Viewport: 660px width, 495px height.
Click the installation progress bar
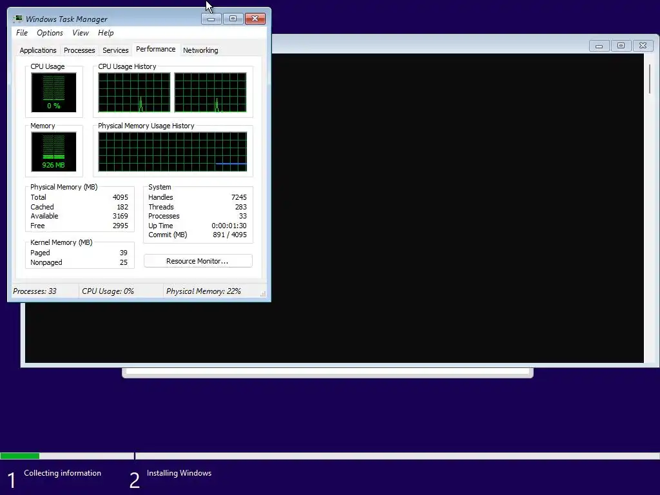(x=330, y=456)
